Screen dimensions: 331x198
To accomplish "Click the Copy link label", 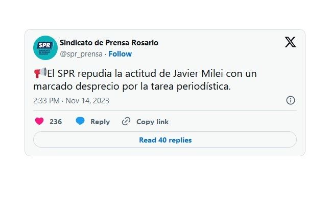I will tap(152, 122).
